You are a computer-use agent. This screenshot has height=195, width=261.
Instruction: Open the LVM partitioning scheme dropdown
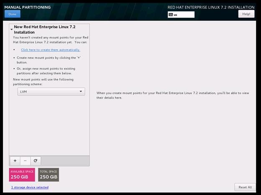click(x=51, y=91)
